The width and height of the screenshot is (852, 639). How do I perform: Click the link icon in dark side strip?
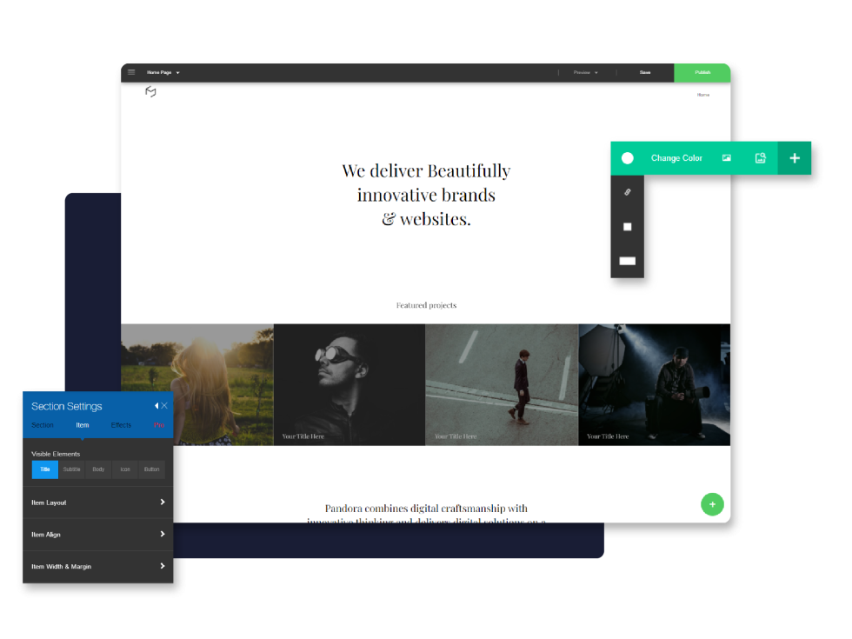627,192
